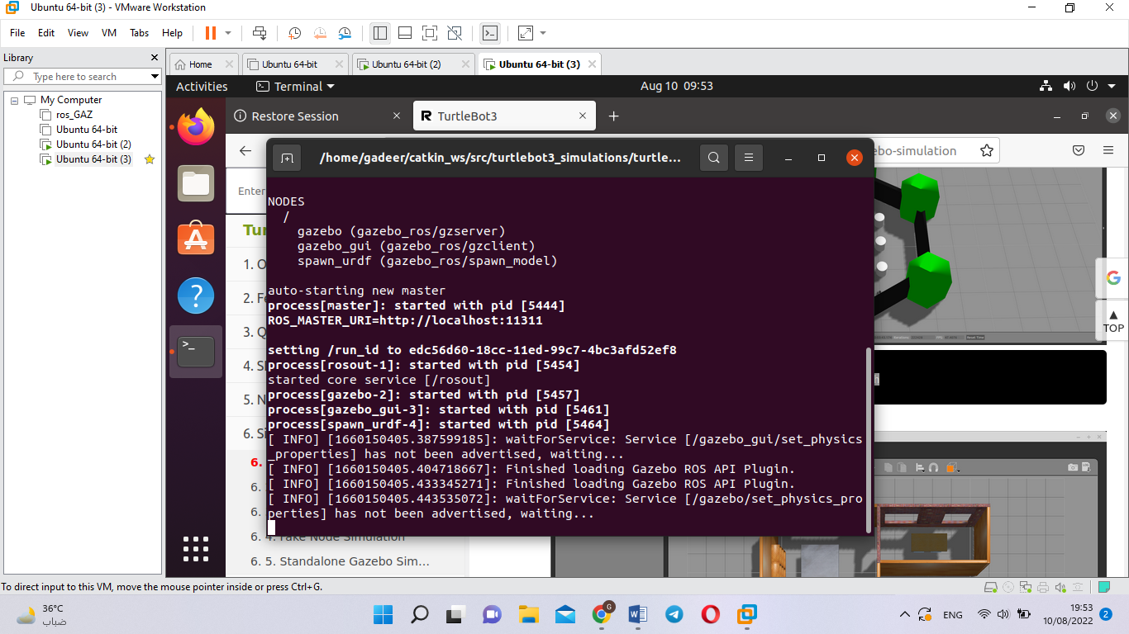
Task: Take a new snapshot of the VM
Action: [x=295, y=33]
